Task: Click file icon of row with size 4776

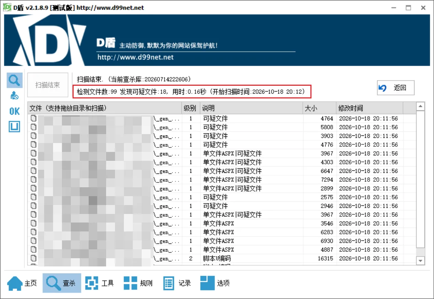Action: coord(33,145)
